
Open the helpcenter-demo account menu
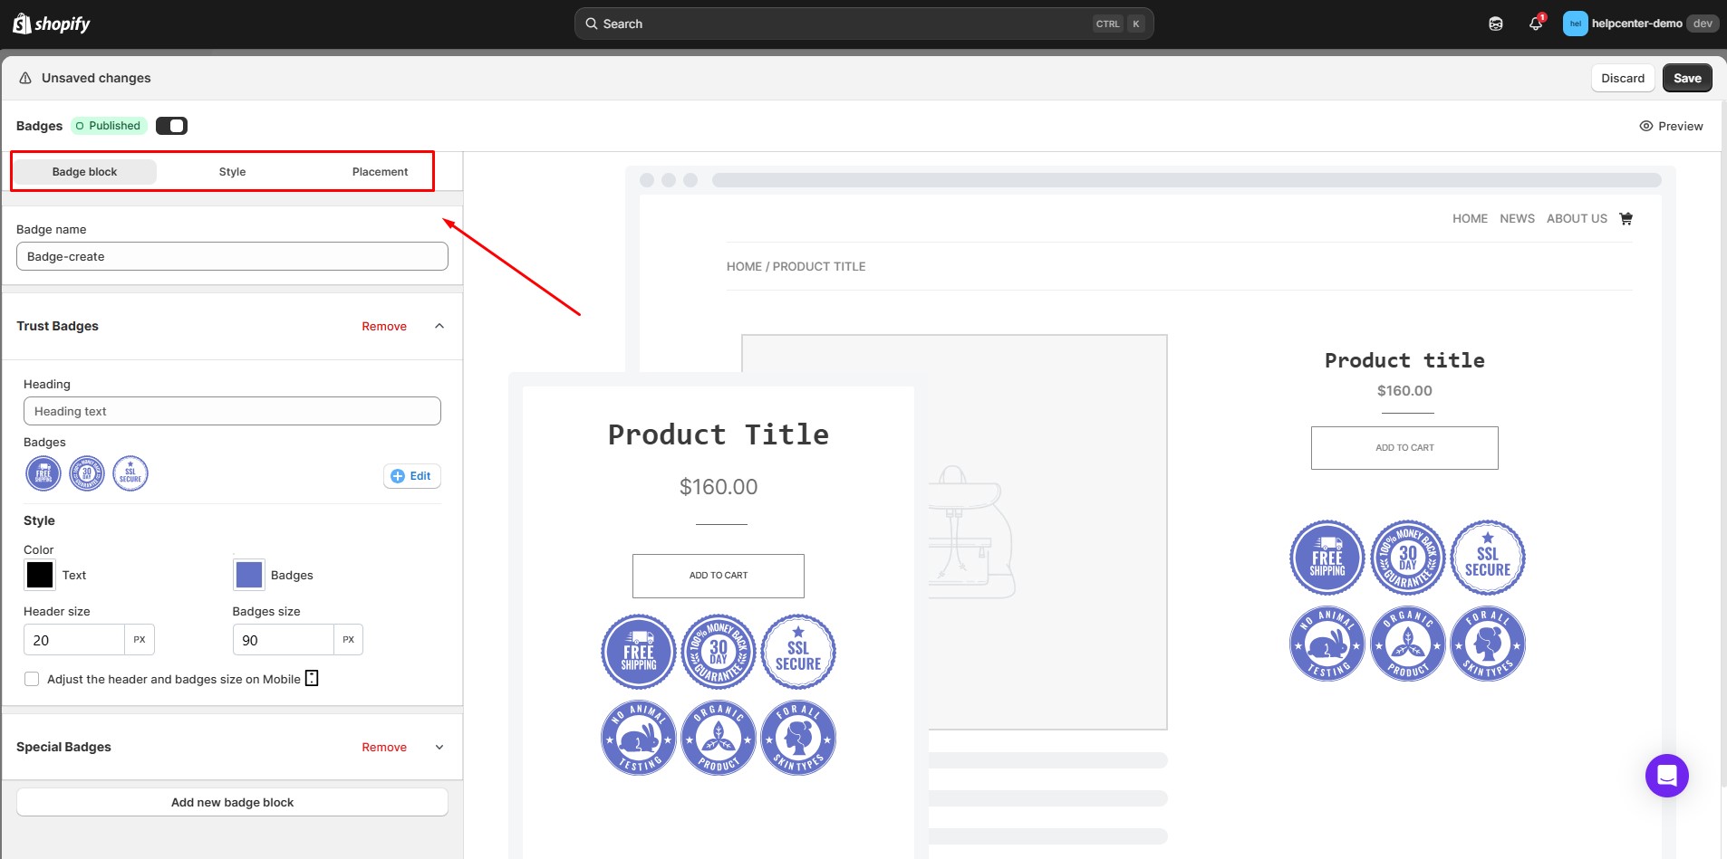(x=1640, y=24)
